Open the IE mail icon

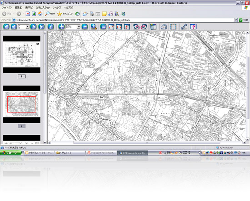pyautogui.click(x=85, y=14)
